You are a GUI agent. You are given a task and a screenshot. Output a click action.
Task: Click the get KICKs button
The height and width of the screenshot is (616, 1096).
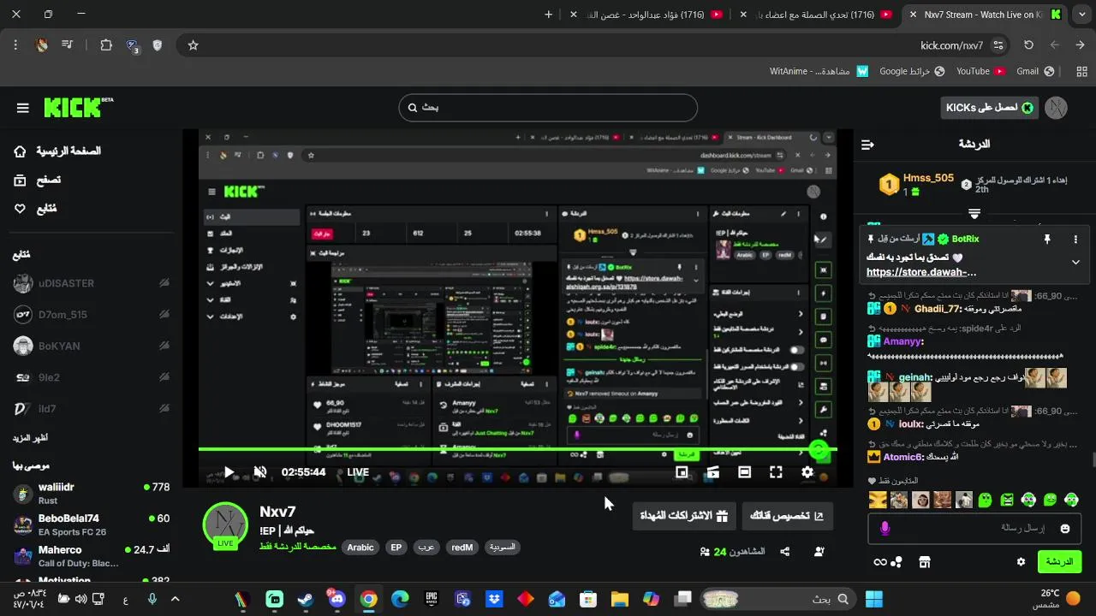(989, 108)
